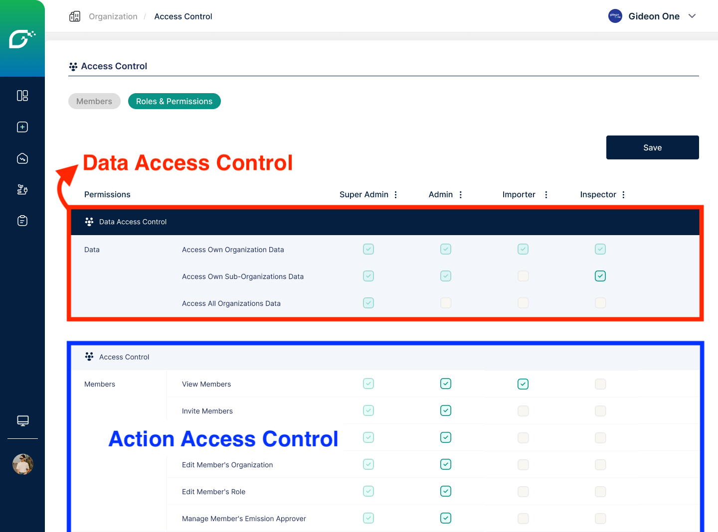This screenshot has width=718, height=532.
Task: Expand the Gideon One account dropdown
Action: point(692,16)
